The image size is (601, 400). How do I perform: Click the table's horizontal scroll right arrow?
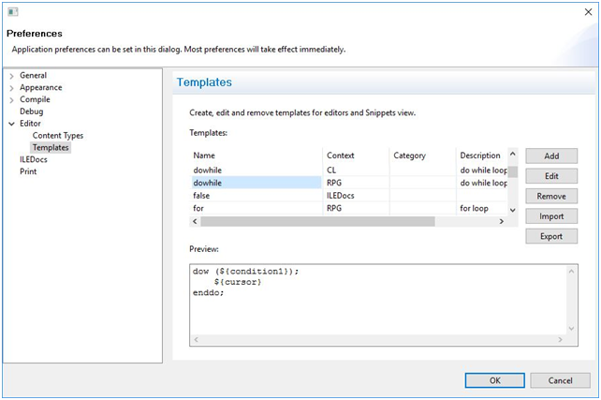click(502, 222)
